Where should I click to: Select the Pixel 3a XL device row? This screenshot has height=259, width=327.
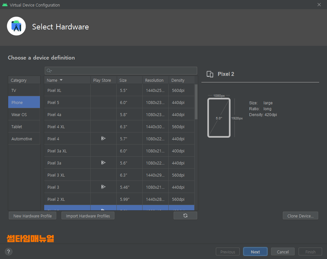(x=119, y=151)
